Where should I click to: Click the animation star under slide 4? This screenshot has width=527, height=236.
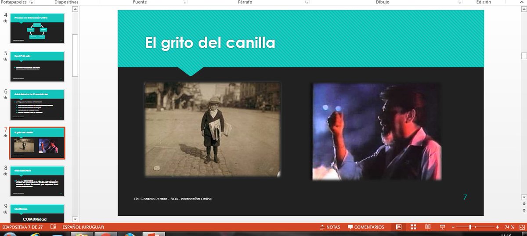pos(6,21)
